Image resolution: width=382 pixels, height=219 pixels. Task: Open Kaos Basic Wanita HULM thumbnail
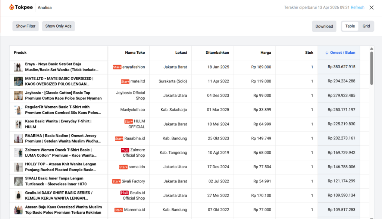click(x=18, y=124)
